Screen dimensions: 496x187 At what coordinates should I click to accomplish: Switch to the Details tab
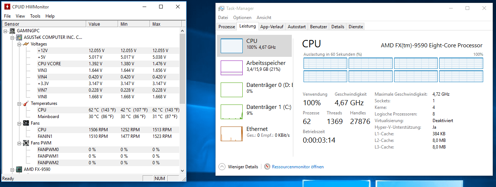[x=338, y=27]
